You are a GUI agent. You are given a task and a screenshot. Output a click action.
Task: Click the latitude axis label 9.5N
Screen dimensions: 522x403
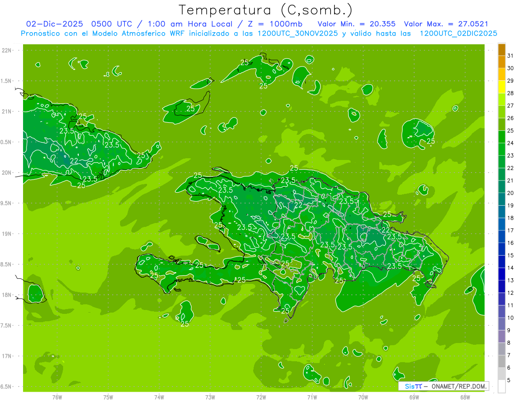click(6, 203)
